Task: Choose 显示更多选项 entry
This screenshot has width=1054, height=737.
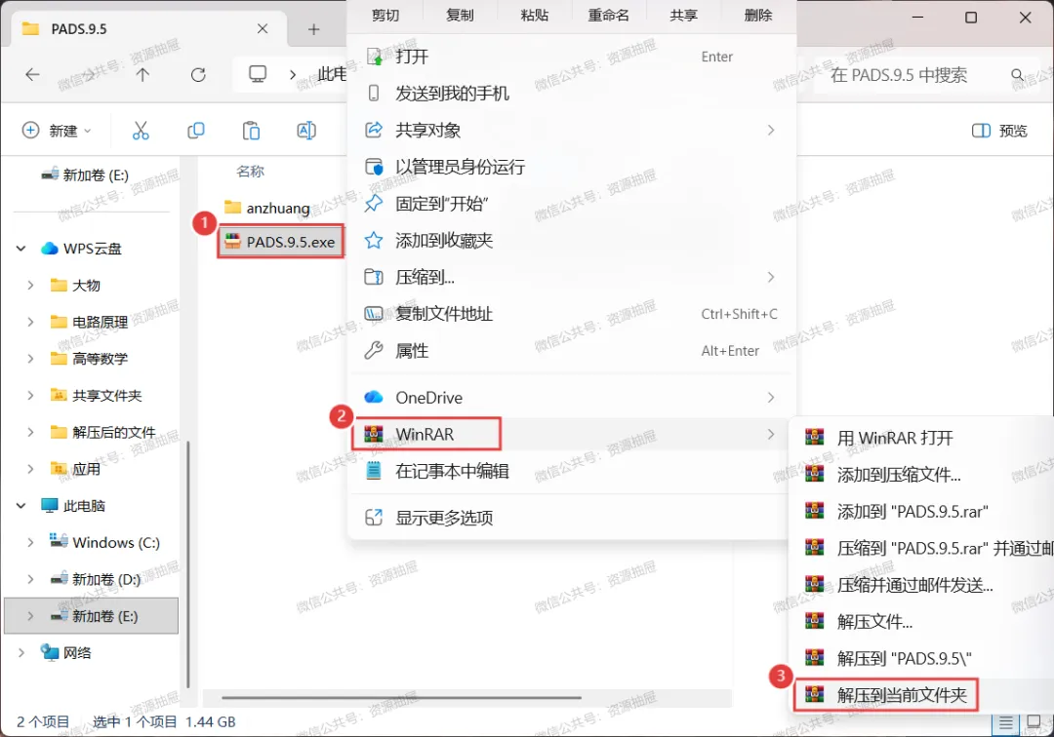Action: pyautogui.click(x=571, y=518)
